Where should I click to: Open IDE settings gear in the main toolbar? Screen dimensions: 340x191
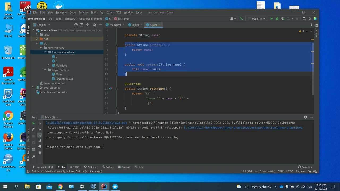coord(310,19)
